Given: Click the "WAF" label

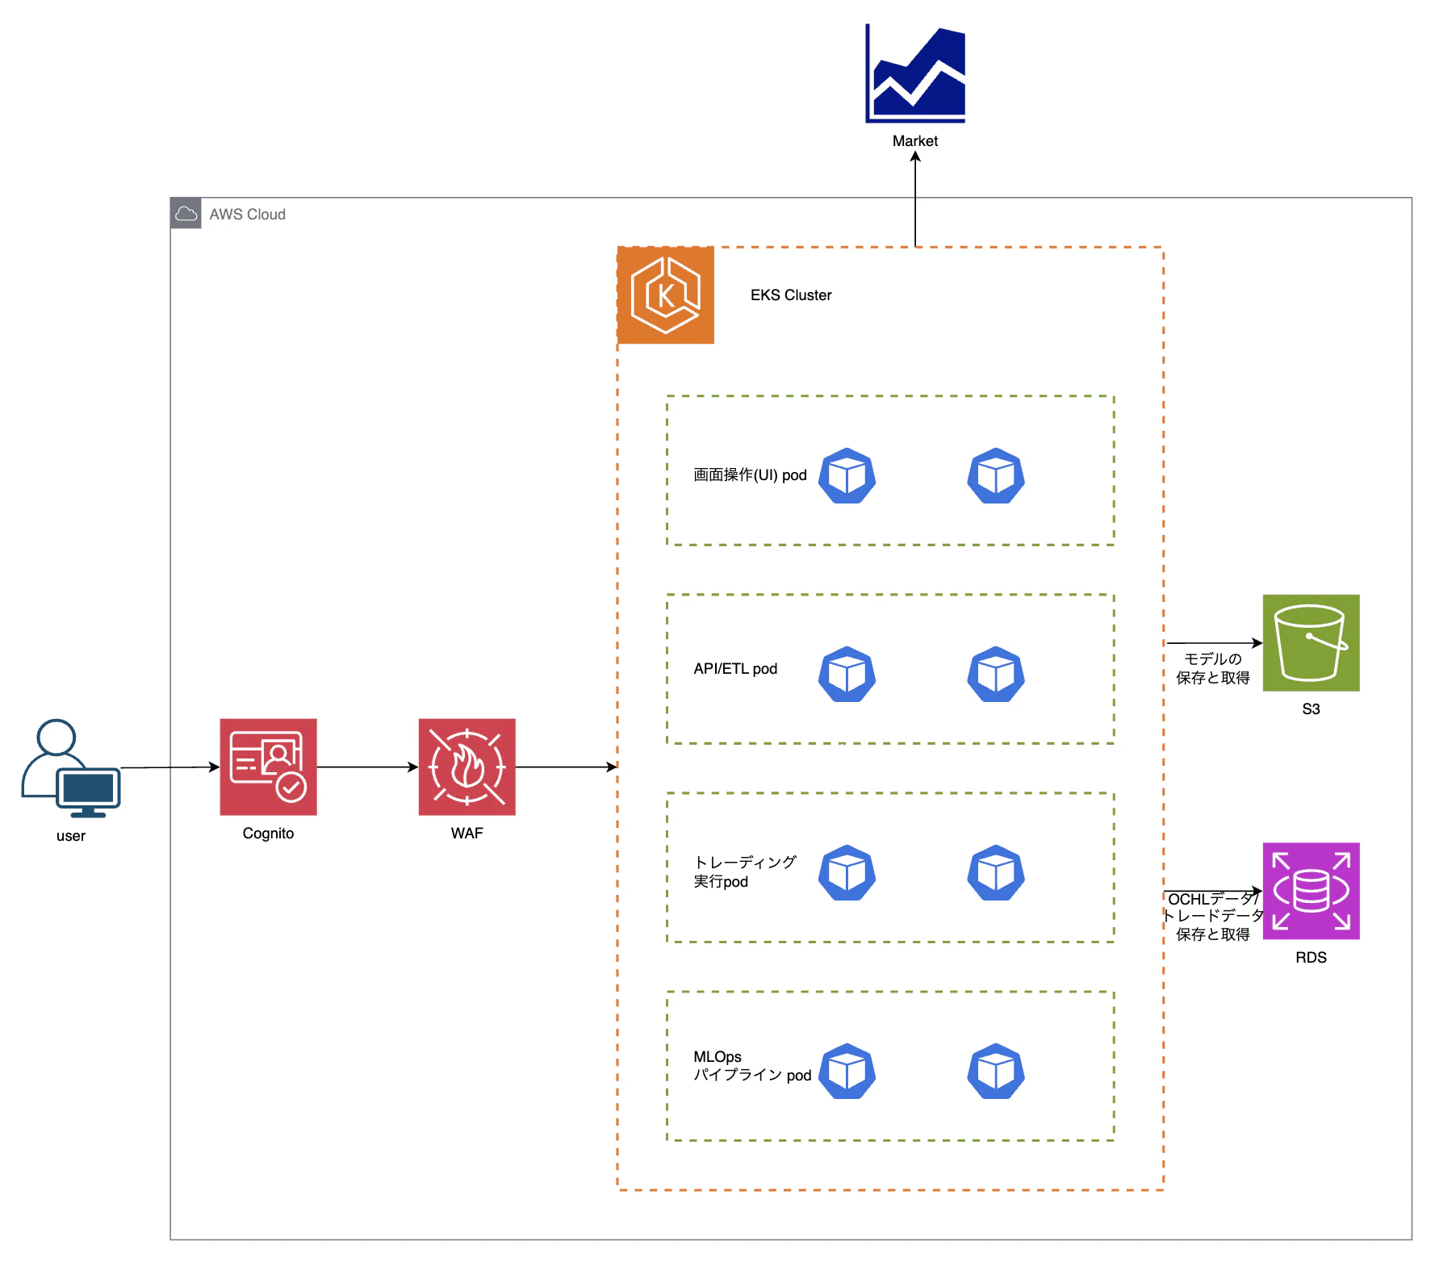Looking at the screenshot, I should [x=466, y=834].
